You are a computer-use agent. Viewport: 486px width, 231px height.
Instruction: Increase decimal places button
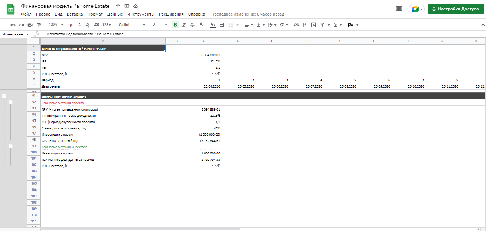[x=97, y=25]
